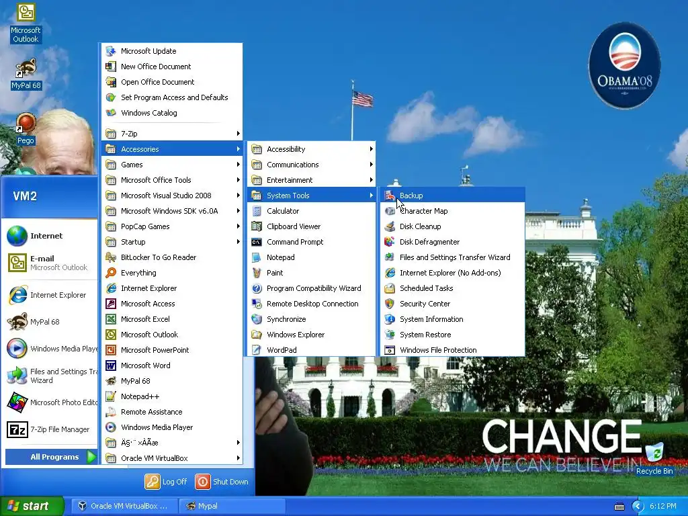This screenshot has width=688, height=516.
Task: Expand the 7-Zip submenu arrow
Action: click(x=239, y=134)
